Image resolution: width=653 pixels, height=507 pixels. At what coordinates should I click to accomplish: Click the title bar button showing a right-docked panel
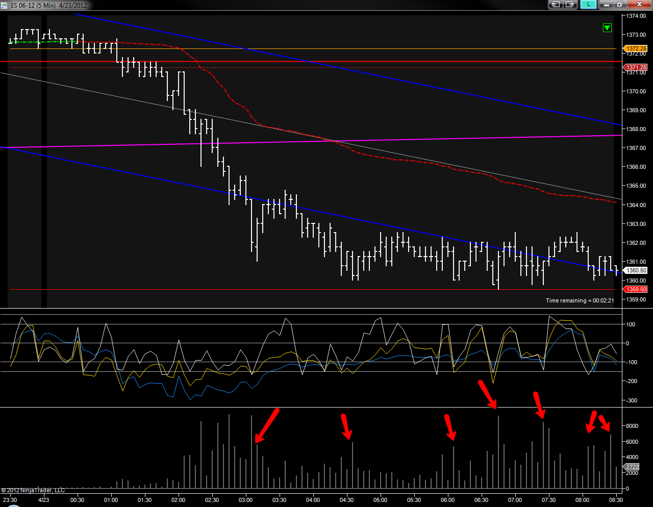(x=569, y=5)
